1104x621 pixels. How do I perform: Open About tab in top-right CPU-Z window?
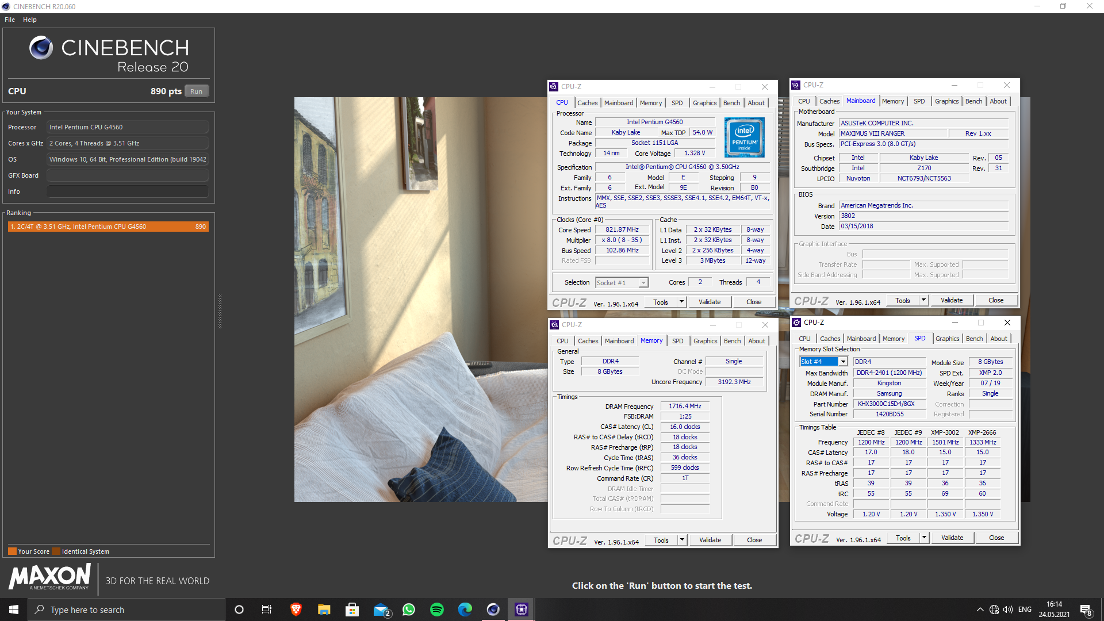(x=998, y=101)
